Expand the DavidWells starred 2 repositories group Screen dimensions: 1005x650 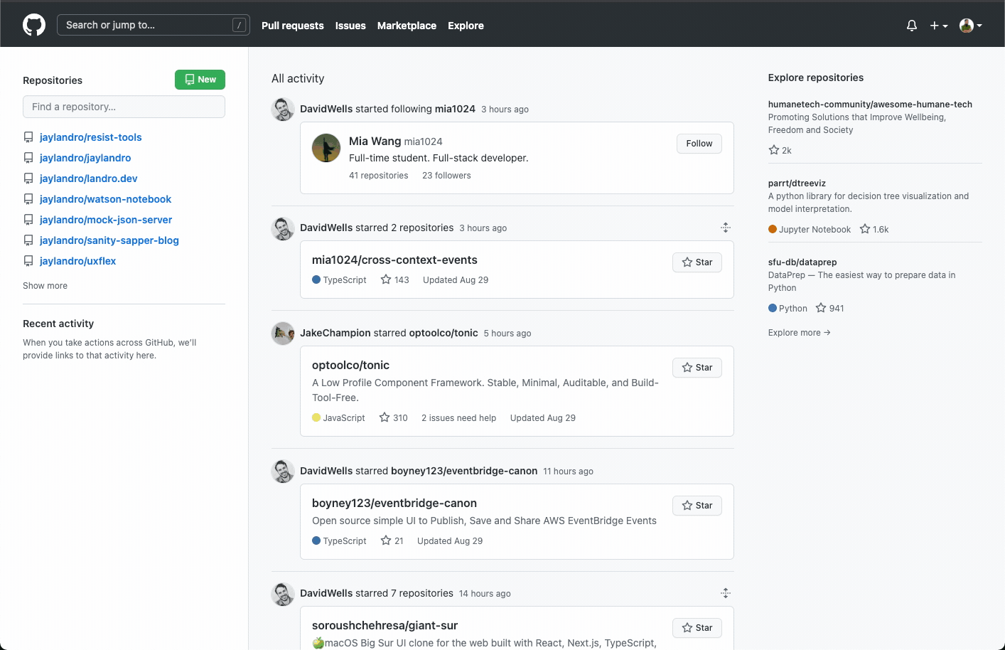pyautogui.click(x=726, y=228)
